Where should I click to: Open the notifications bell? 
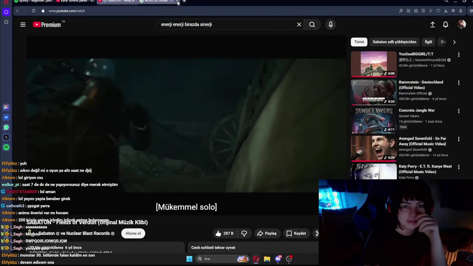tap(446, 24)
